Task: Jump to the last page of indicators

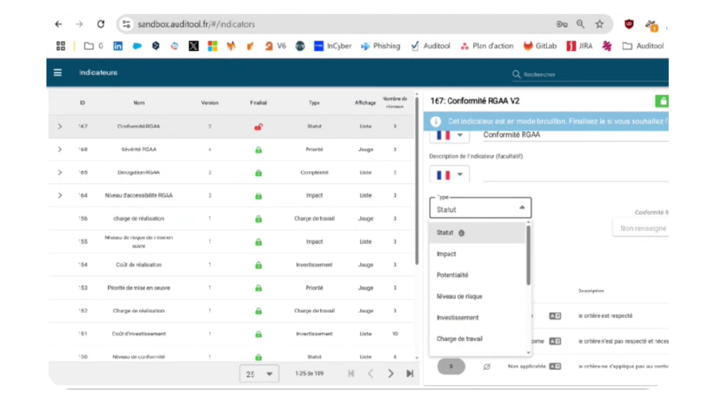Action: pyautogui.click(x=410, y=373)
